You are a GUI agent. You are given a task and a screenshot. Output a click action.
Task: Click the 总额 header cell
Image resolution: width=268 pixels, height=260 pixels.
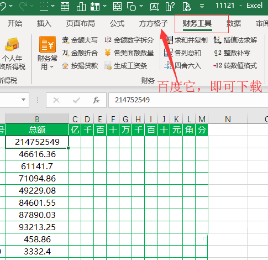37,129
